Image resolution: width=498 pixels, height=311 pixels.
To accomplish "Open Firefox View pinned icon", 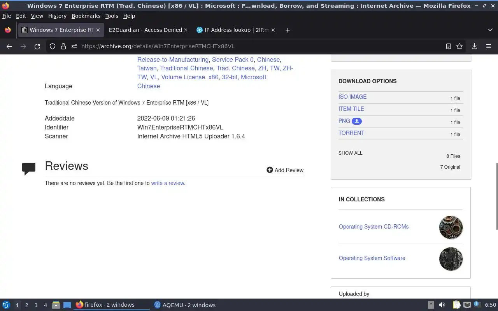I will tap(8, 30).
